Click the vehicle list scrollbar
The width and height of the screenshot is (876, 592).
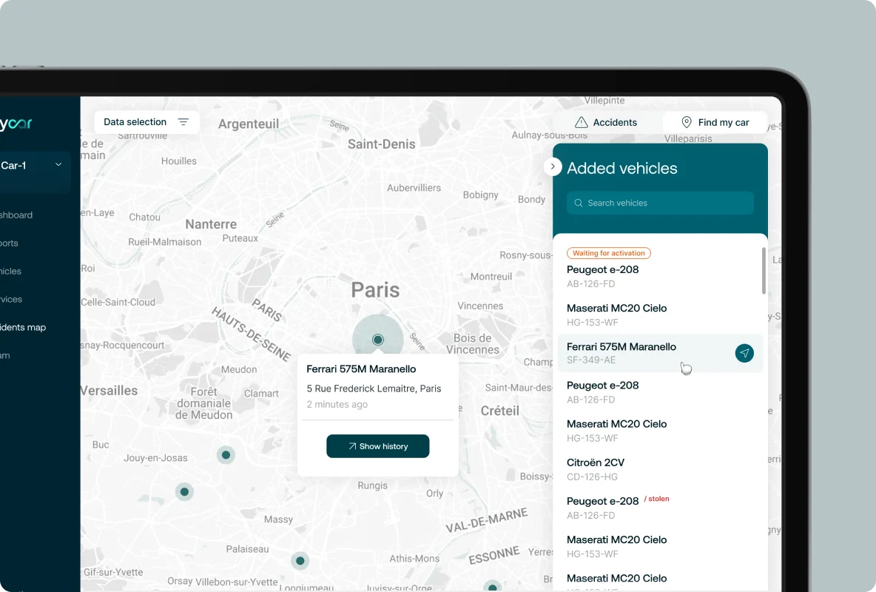[764, 271]
